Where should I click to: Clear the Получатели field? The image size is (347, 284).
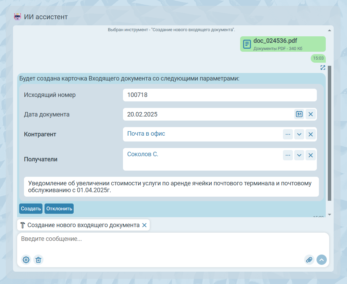click(x=311, y=155)
